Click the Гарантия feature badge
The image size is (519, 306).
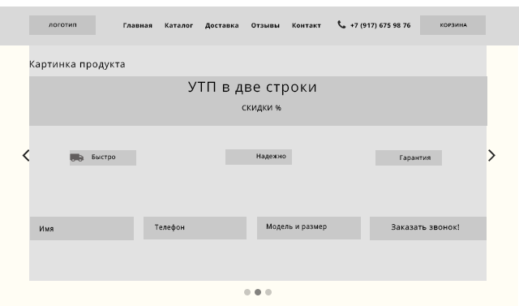pos(409,158)
